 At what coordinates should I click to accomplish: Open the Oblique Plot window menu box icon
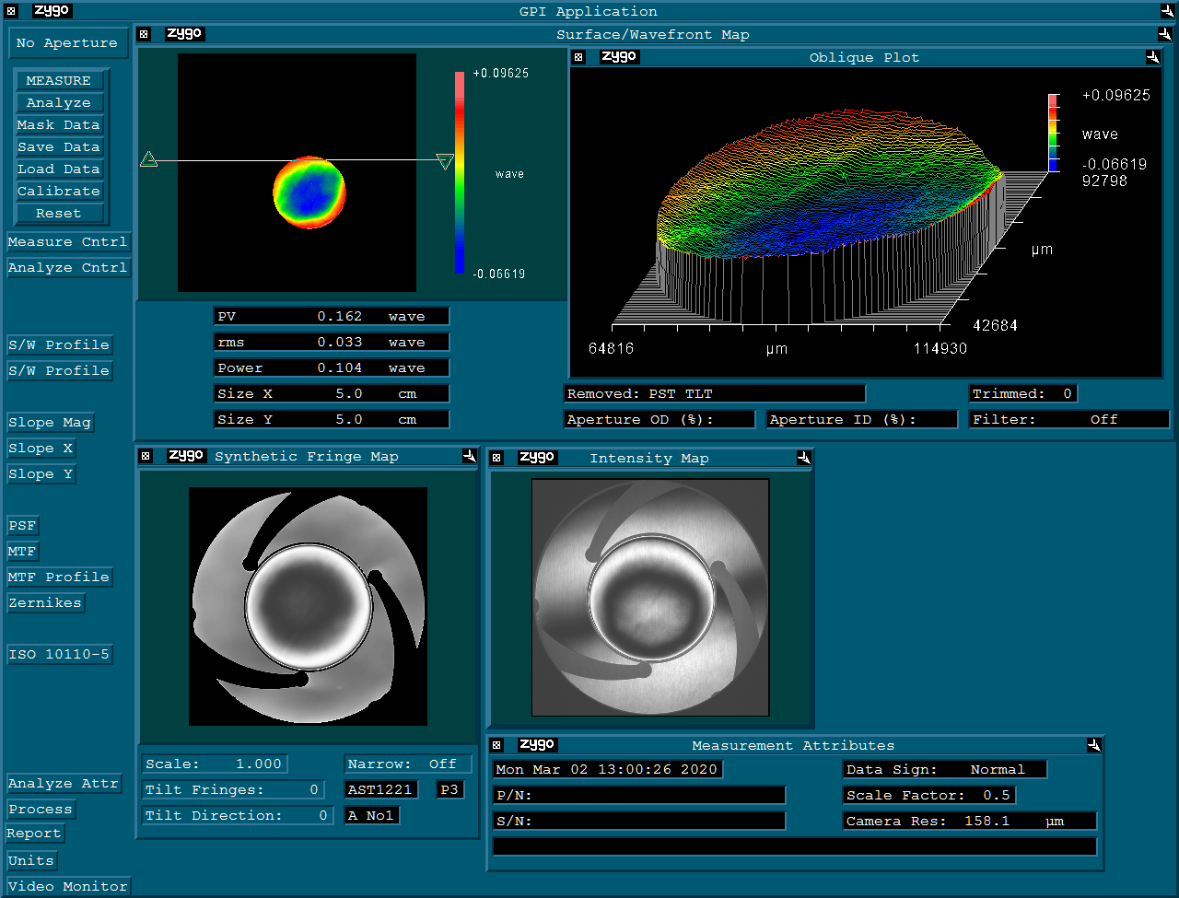coord(578,57)
